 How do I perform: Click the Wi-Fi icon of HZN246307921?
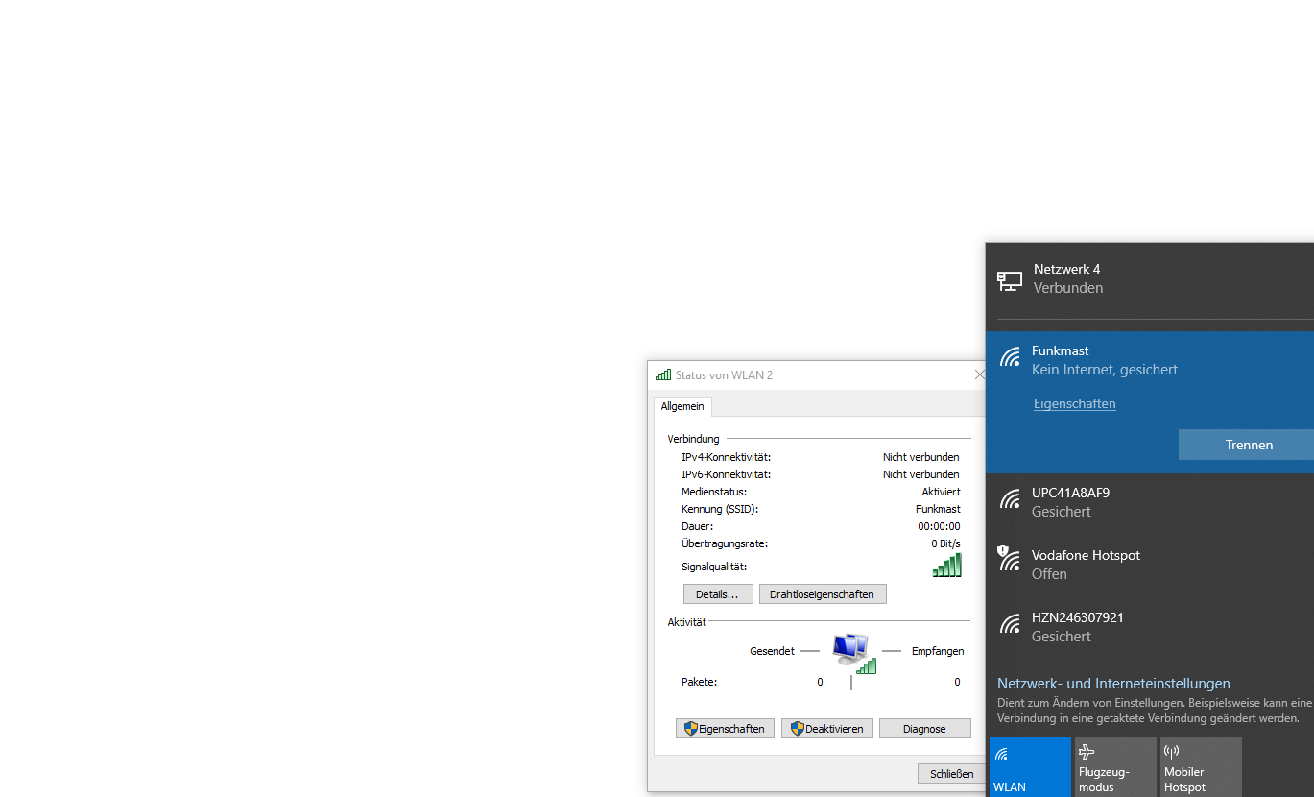tap(1010, 624)
